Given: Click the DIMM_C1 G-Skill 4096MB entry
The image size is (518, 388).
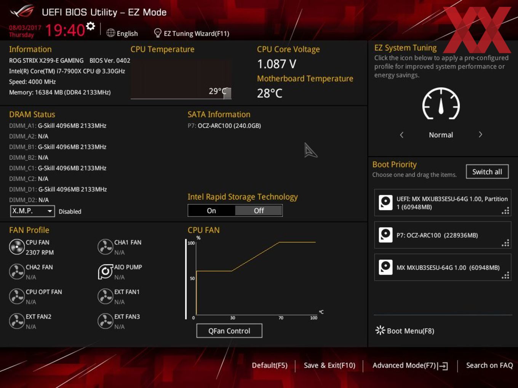Looking at the screenshot, I should 58,168.
